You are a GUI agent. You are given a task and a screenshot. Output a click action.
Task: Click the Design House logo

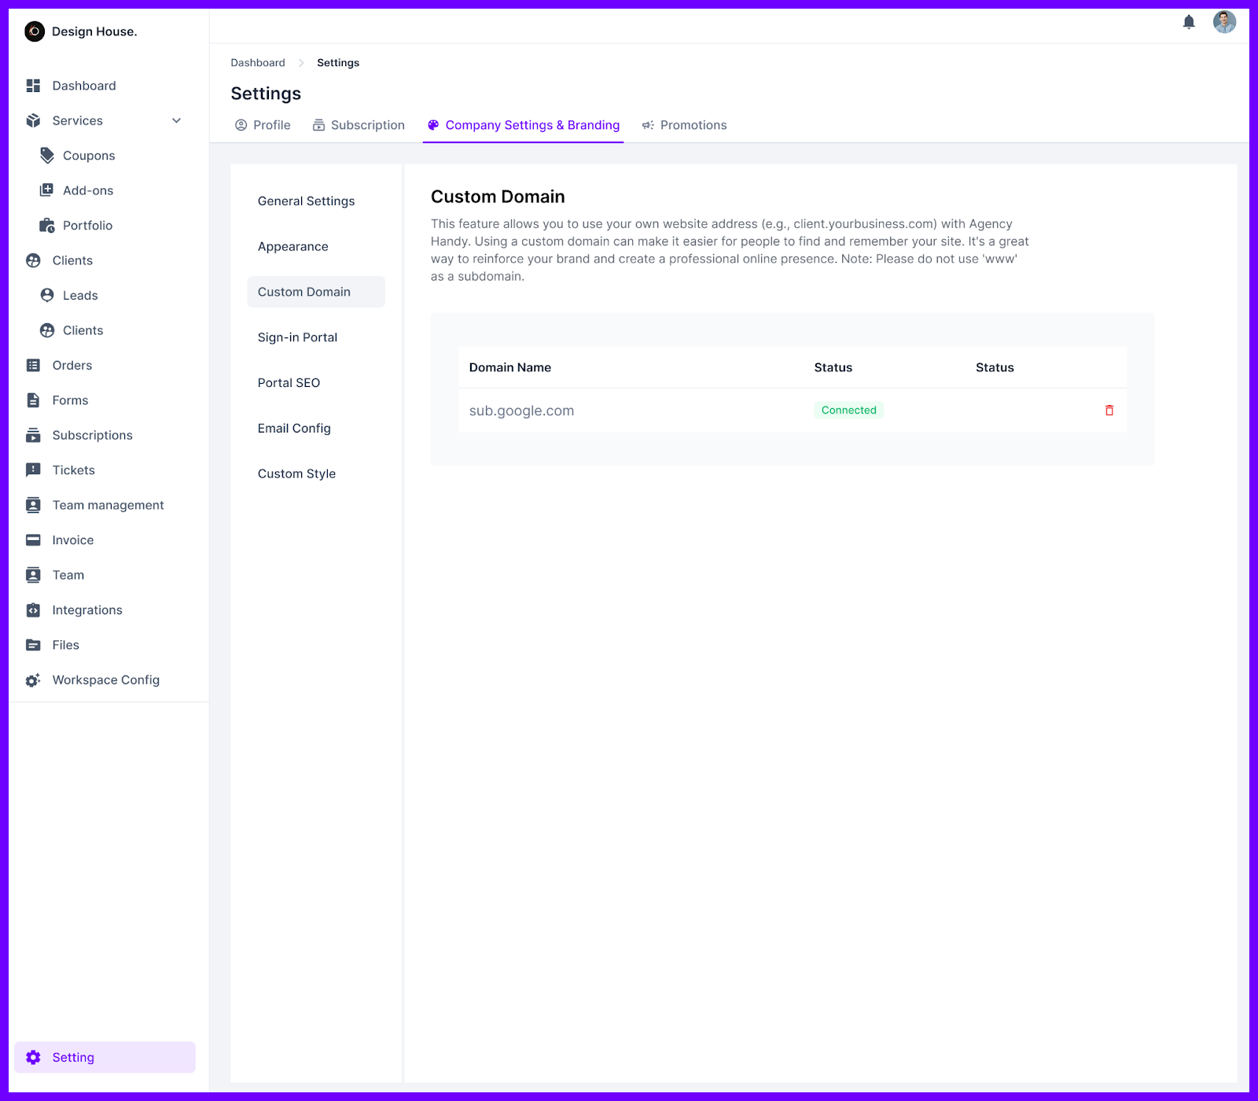35,31
